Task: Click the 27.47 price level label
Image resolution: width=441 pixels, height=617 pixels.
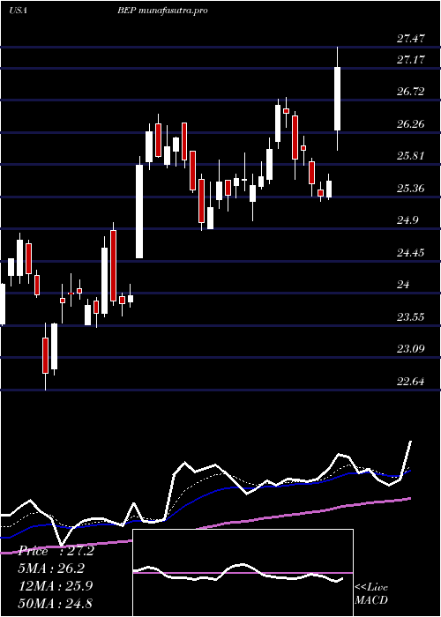Action: point(410,39)
